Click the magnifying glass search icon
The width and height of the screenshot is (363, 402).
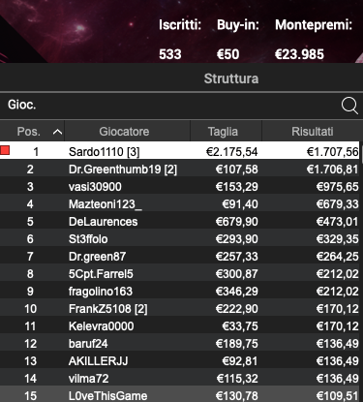point(349,106)
